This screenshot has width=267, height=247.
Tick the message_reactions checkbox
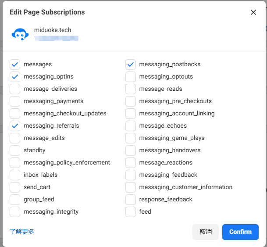(131, 163)
